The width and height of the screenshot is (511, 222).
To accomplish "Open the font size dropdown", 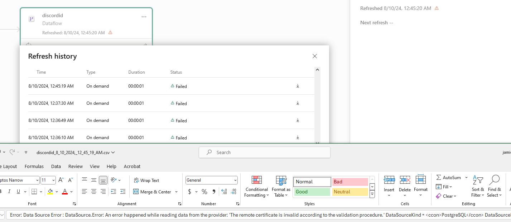I will pos(54,180).
